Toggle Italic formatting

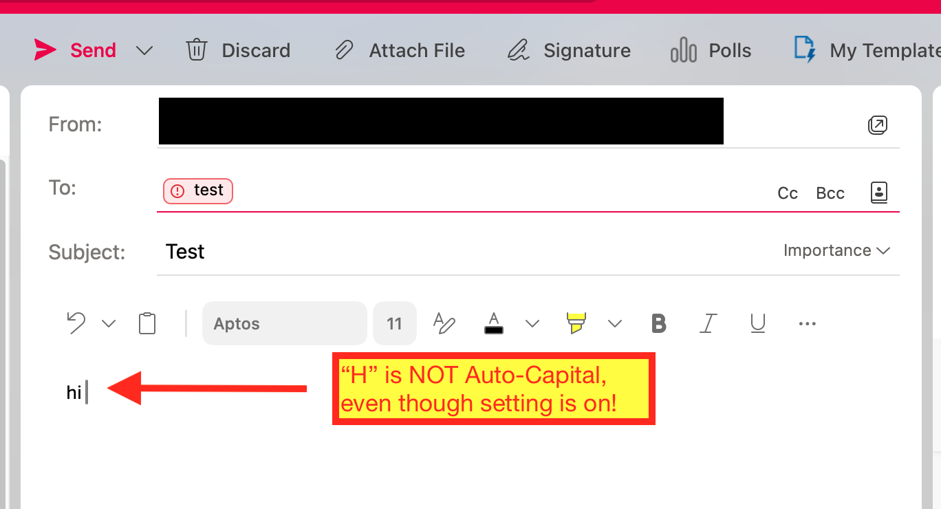708,323
